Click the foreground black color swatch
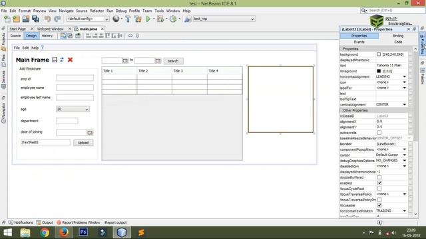This screenshot has height=239, width=426. click(379, 71)
